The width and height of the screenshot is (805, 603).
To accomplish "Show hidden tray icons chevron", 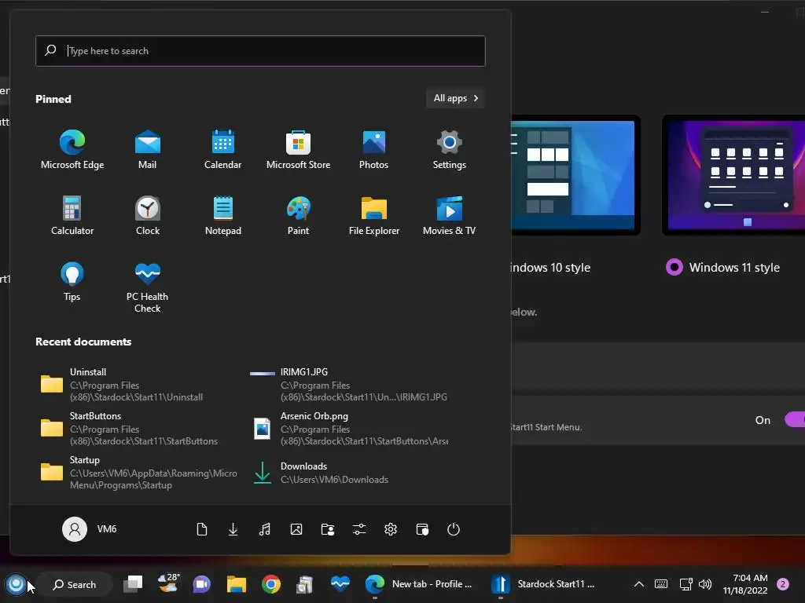I will [638, 584].
